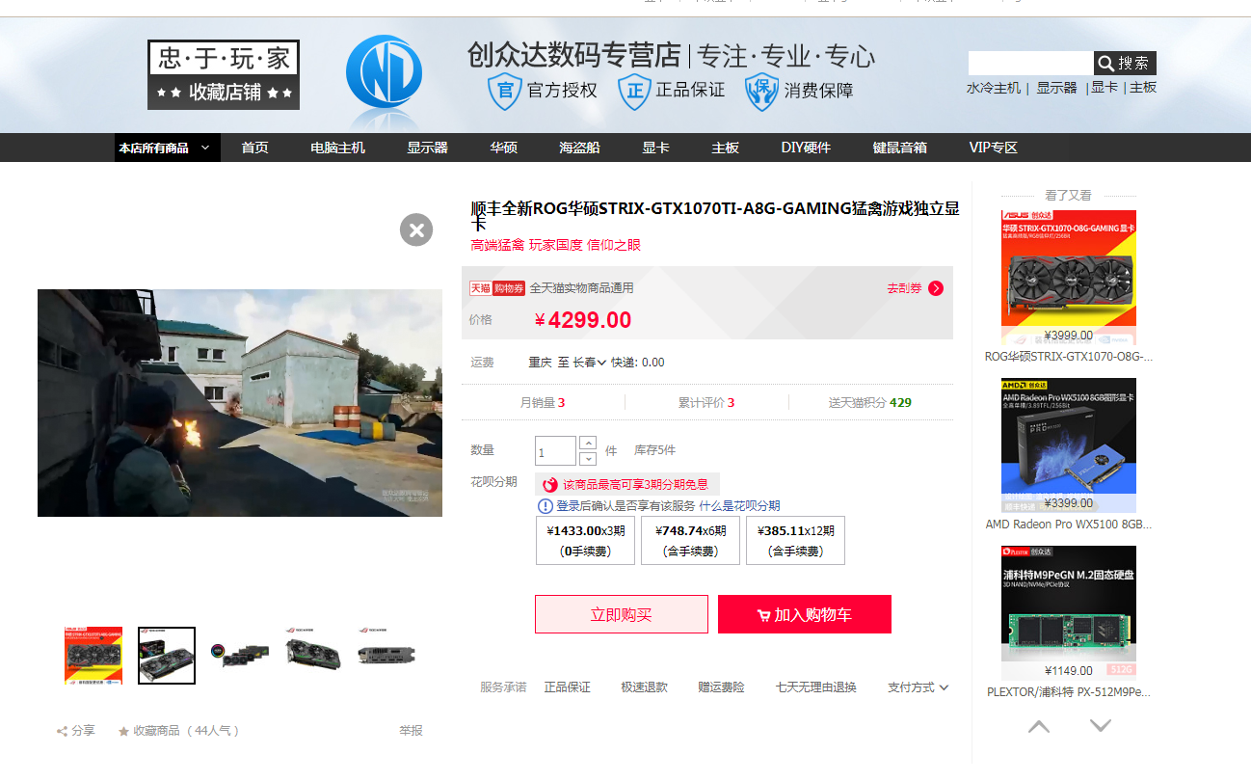This screenshot has width=1251, height=781.
Task: Click the quantity input field
Action: pos(556,451)
